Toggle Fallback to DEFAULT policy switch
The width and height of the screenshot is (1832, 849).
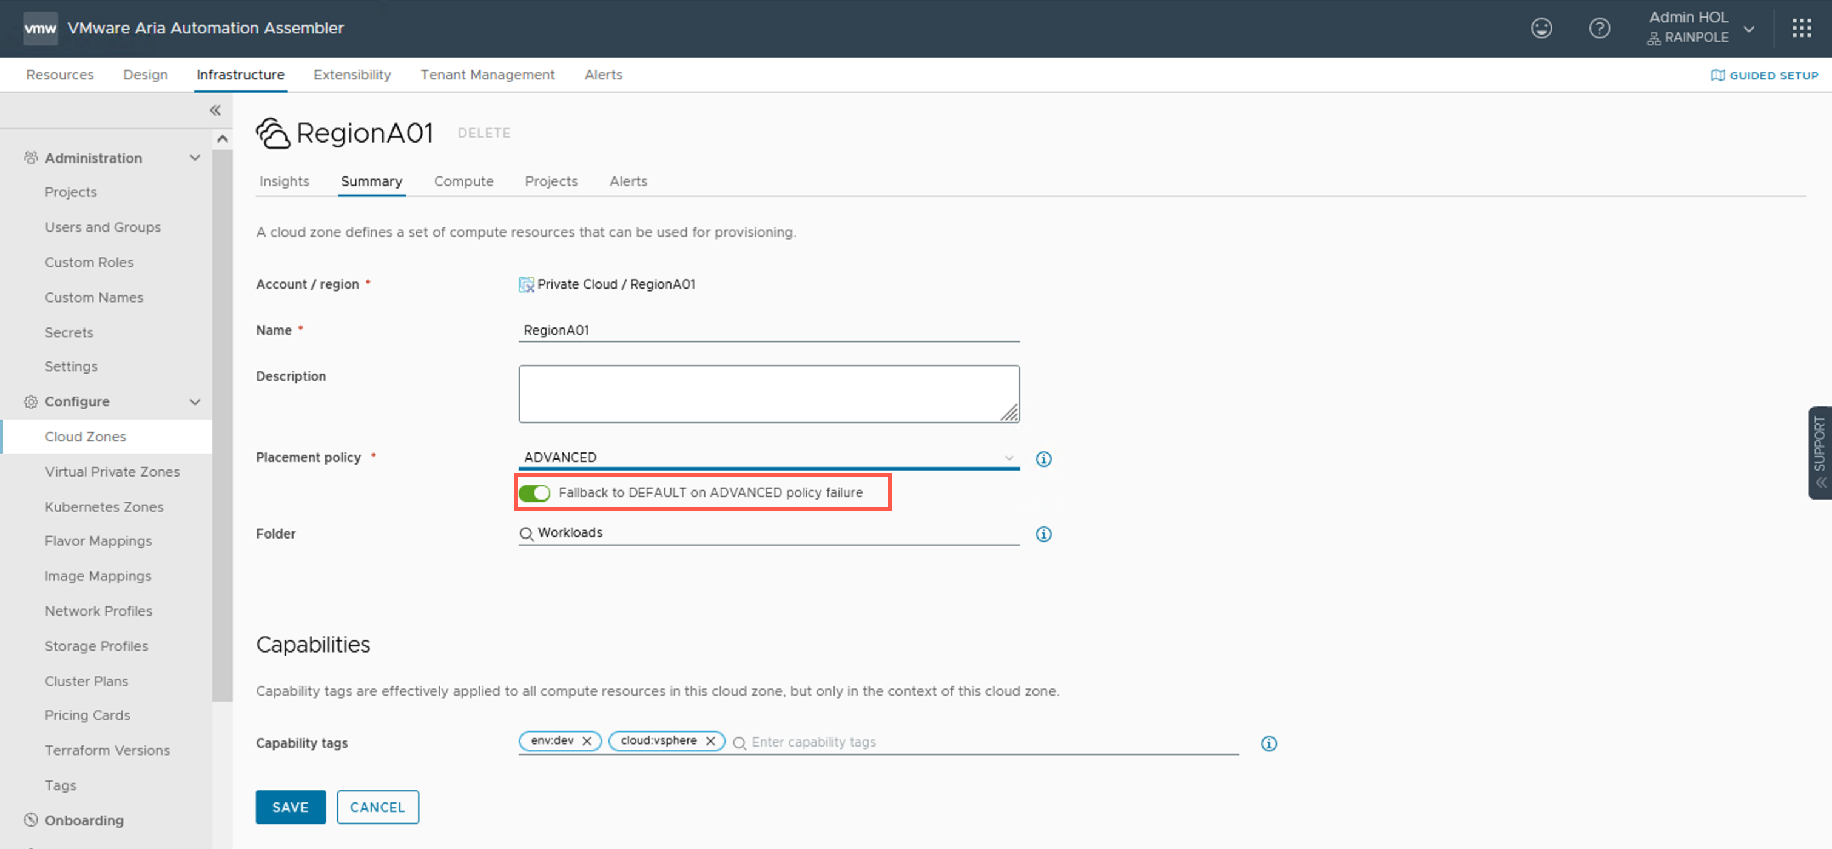click(534, 493)
